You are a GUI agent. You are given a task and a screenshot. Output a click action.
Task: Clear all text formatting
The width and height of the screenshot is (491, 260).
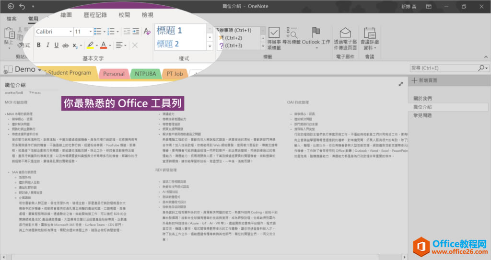click(147, 31)
